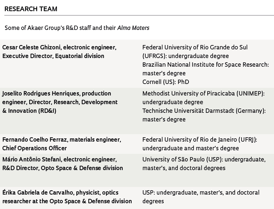This screenshot has width=274, height=209.
Task: Click the Chief Operations Officer title
Action: click(34, 148)
